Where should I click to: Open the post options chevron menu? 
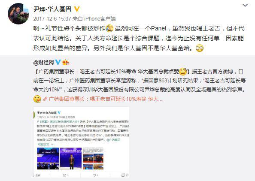pos(245,6)
